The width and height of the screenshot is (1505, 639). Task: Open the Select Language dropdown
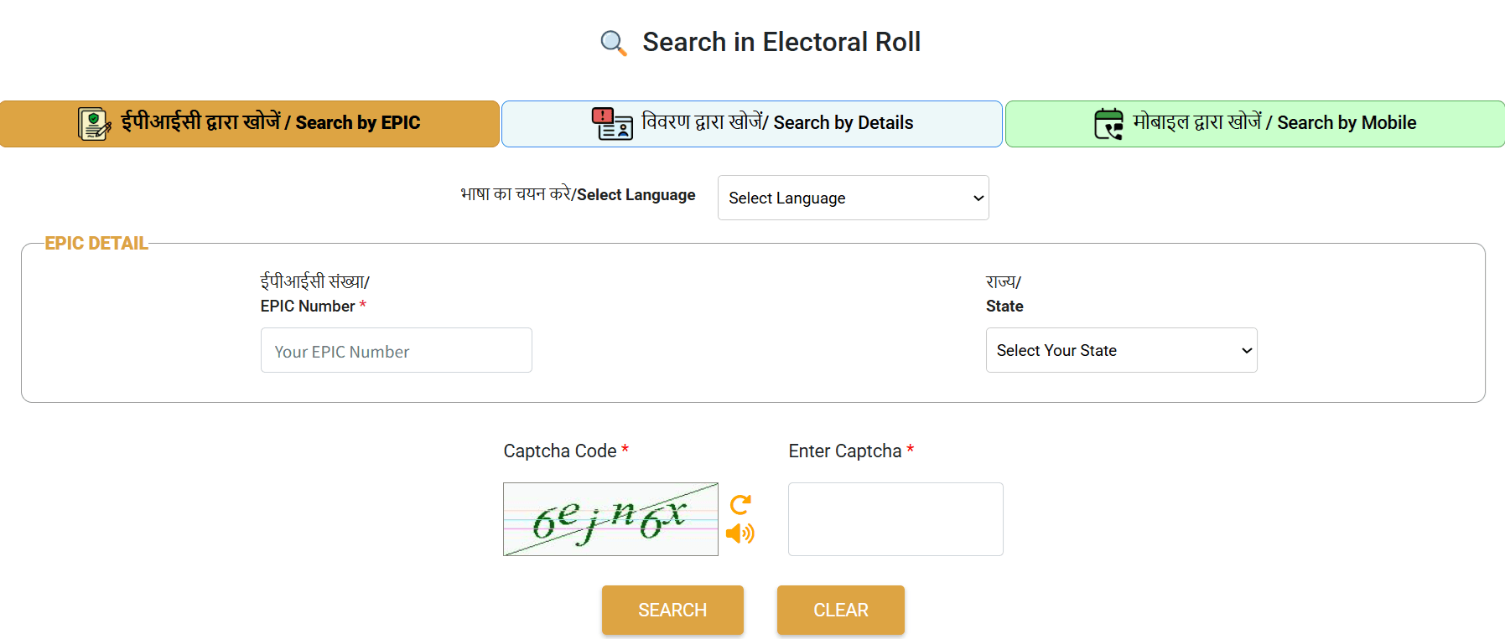click(852, 198)
